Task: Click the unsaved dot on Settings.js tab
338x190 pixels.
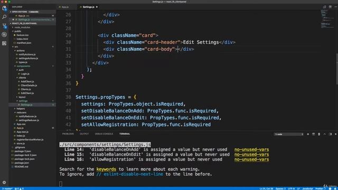Action: (x=97, y=7)
